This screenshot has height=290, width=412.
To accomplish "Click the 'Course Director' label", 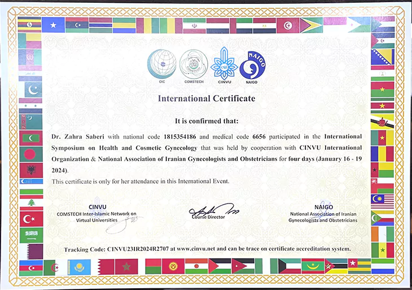I will [208, 217].
